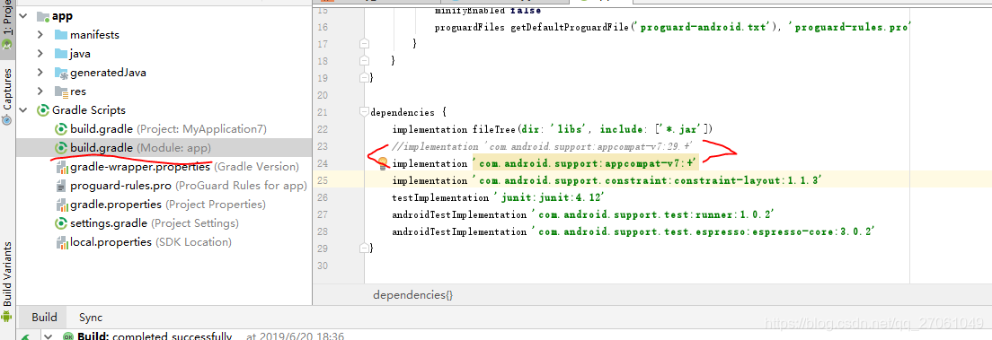
Task: Expand the manifests folder
Action: click(x=40, y=35)
